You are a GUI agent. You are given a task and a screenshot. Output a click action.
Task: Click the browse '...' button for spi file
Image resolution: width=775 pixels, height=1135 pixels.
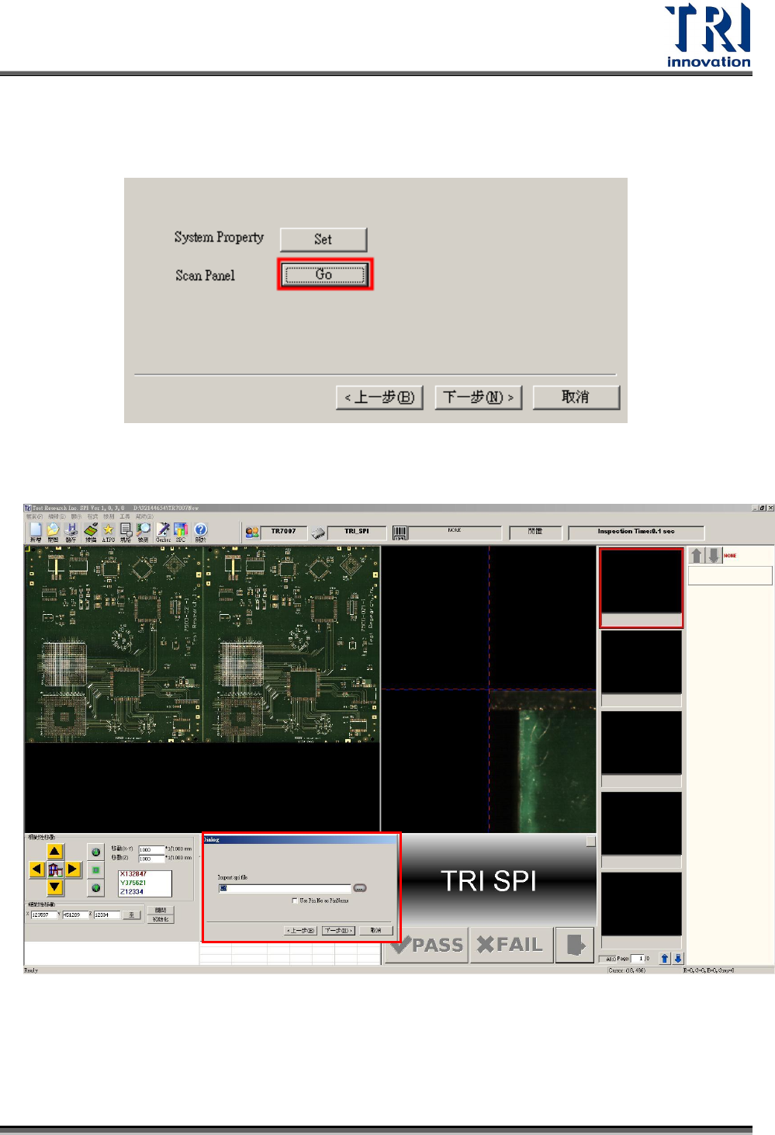click(x=360, y=888)
